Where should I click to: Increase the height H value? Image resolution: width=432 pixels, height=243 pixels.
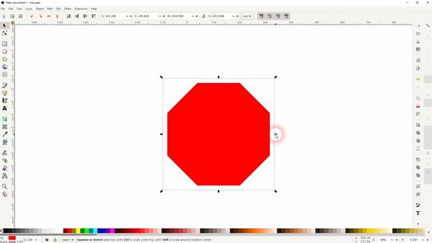(x=237, y=16)
